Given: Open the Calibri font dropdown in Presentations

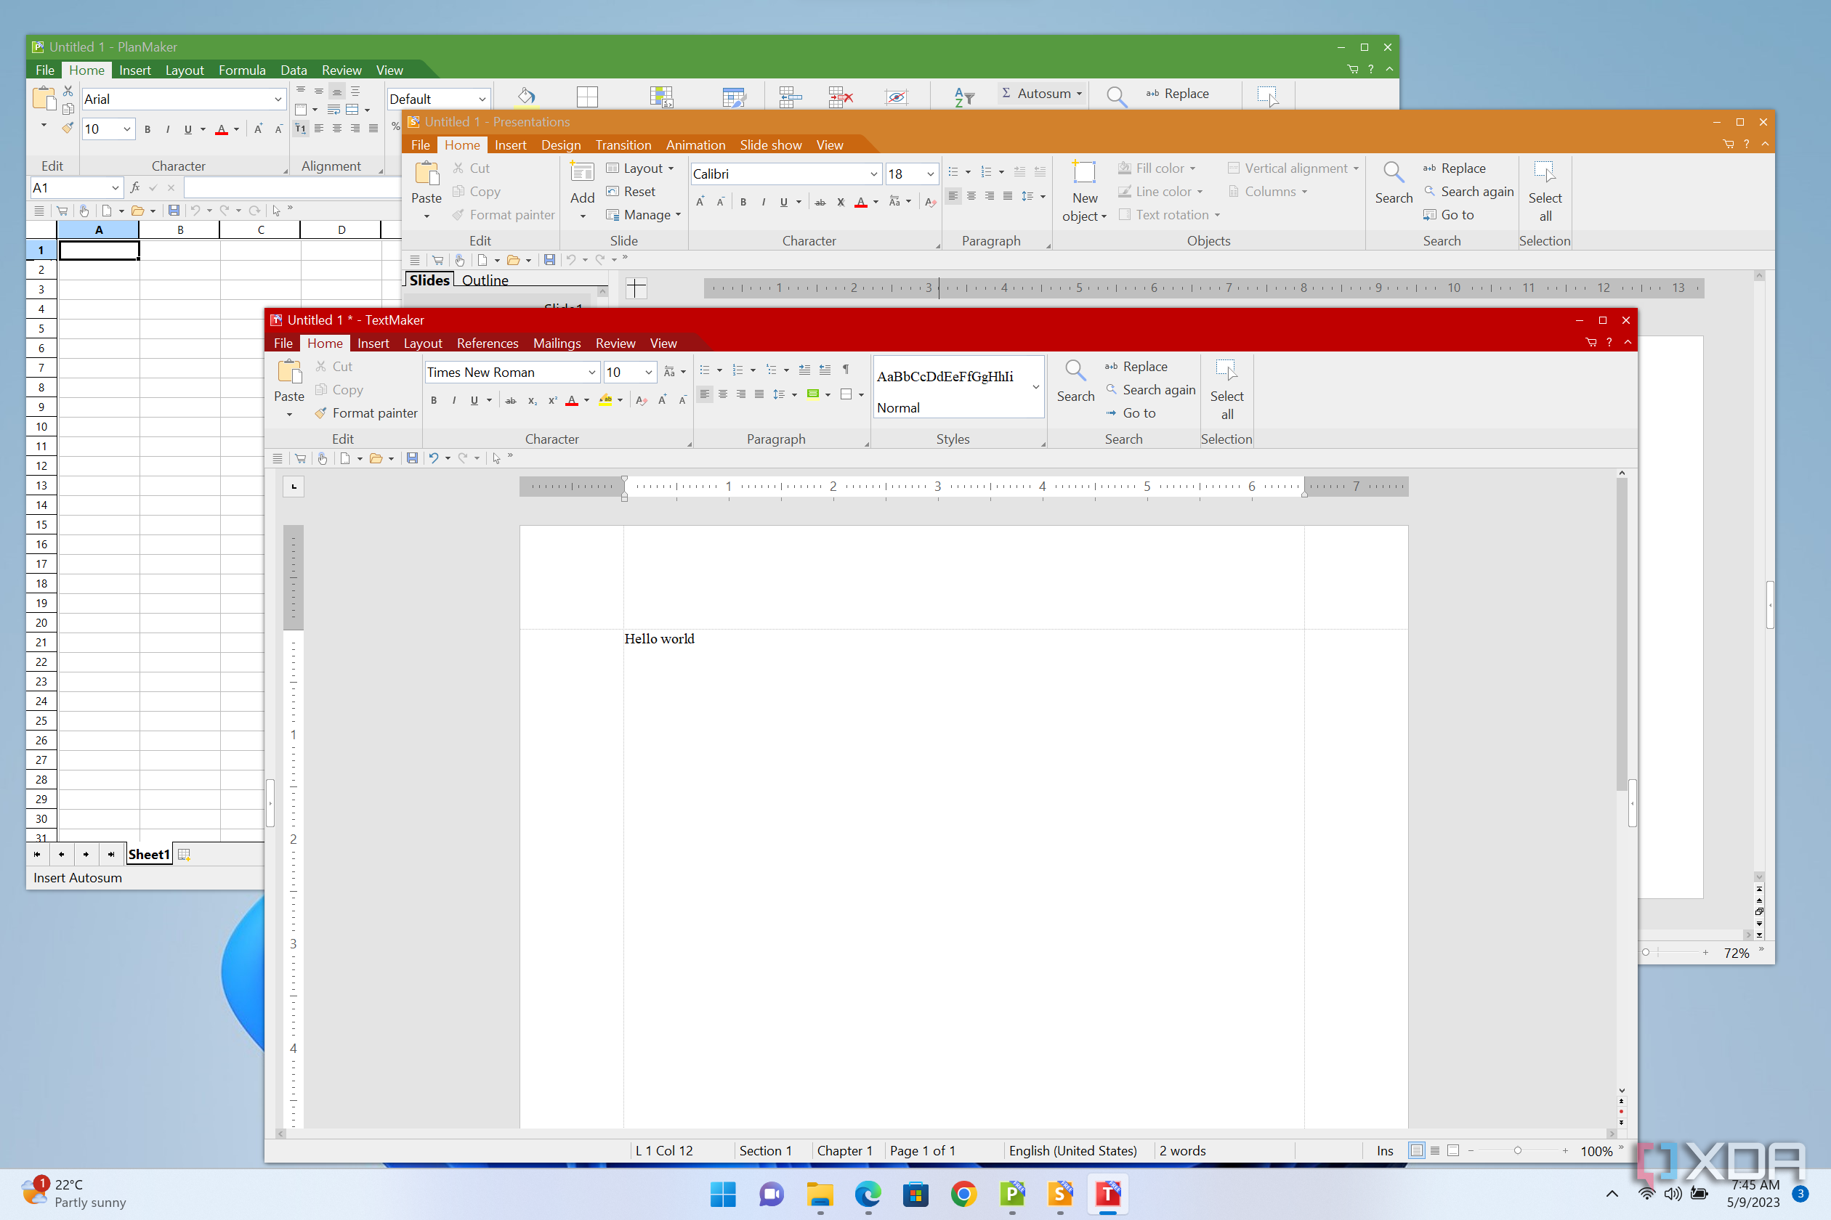Looking at the screenshot, I should 873,174.
